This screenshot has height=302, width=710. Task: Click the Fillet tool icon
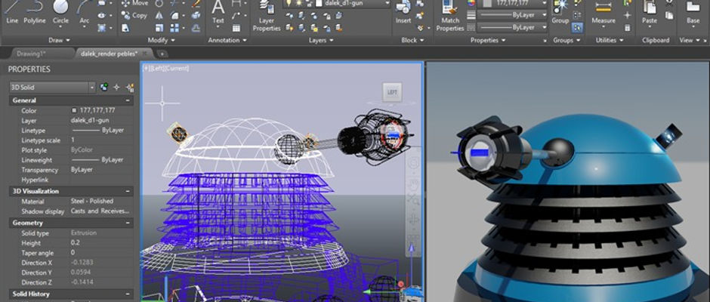click(174, 15)
